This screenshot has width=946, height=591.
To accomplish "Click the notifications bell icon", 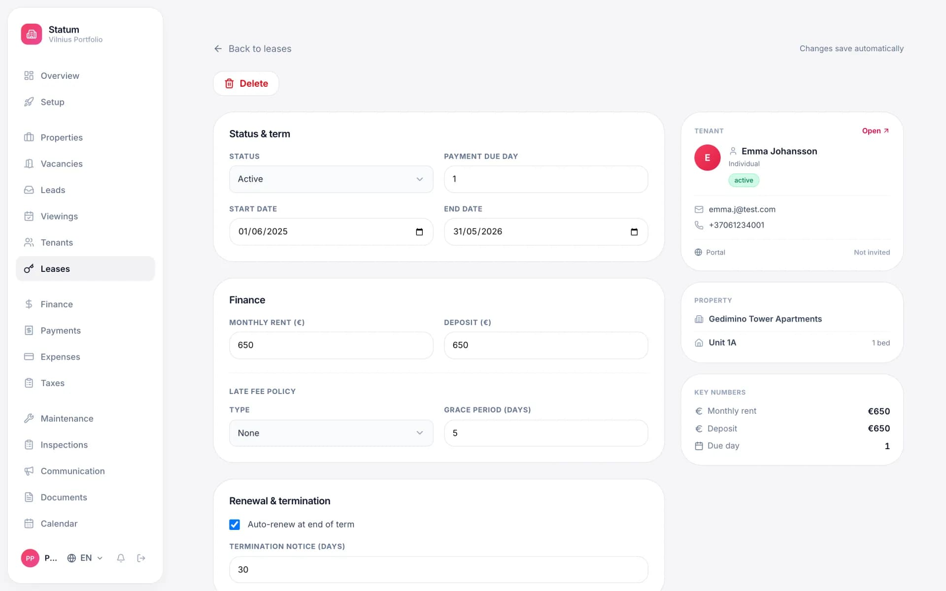I will [x=121, y=558].
